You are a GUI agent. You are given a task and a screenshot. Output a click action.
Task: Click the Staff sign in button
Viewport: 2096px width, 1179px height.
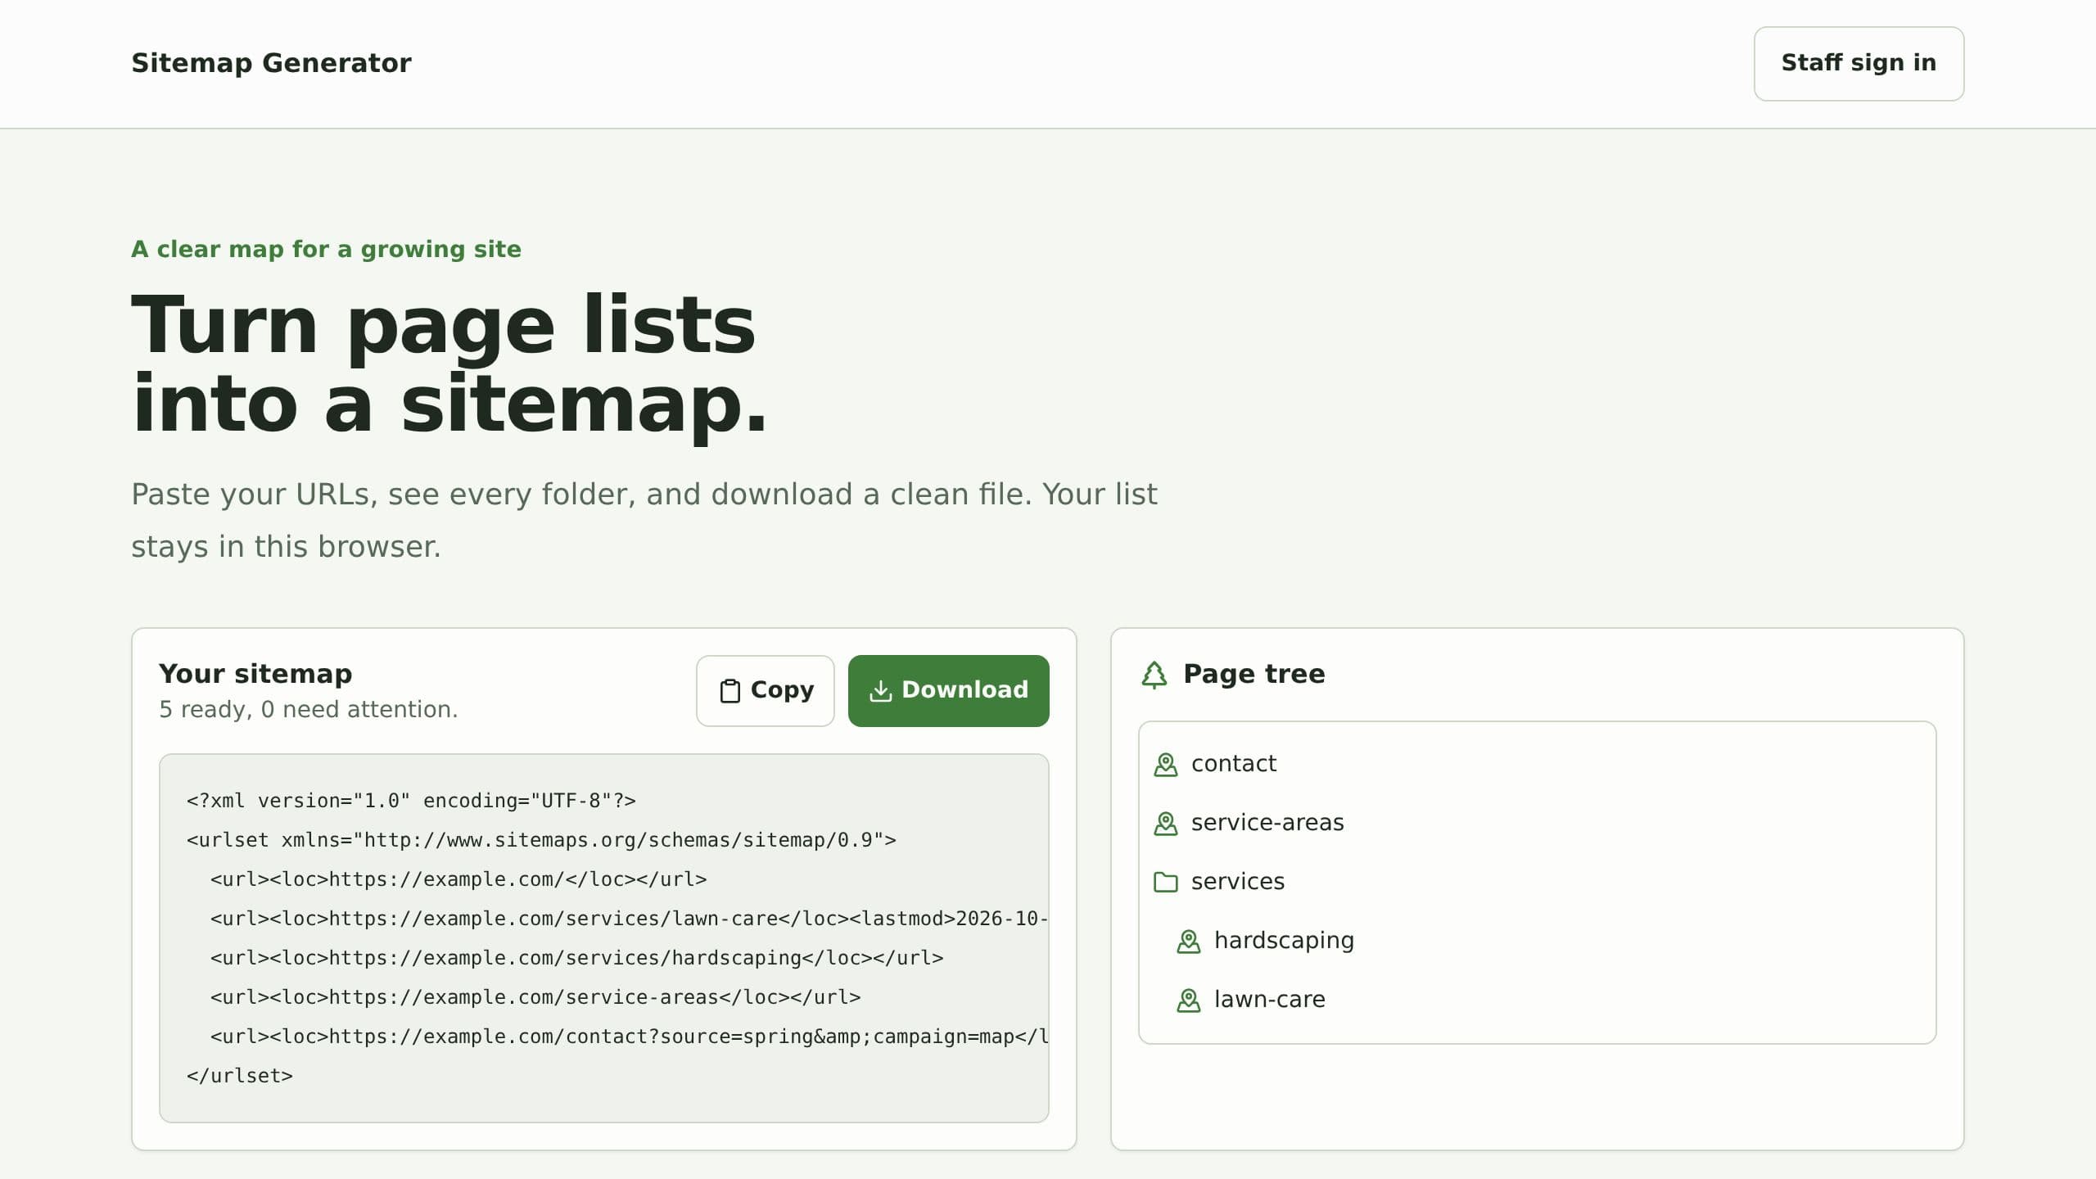1859,64
